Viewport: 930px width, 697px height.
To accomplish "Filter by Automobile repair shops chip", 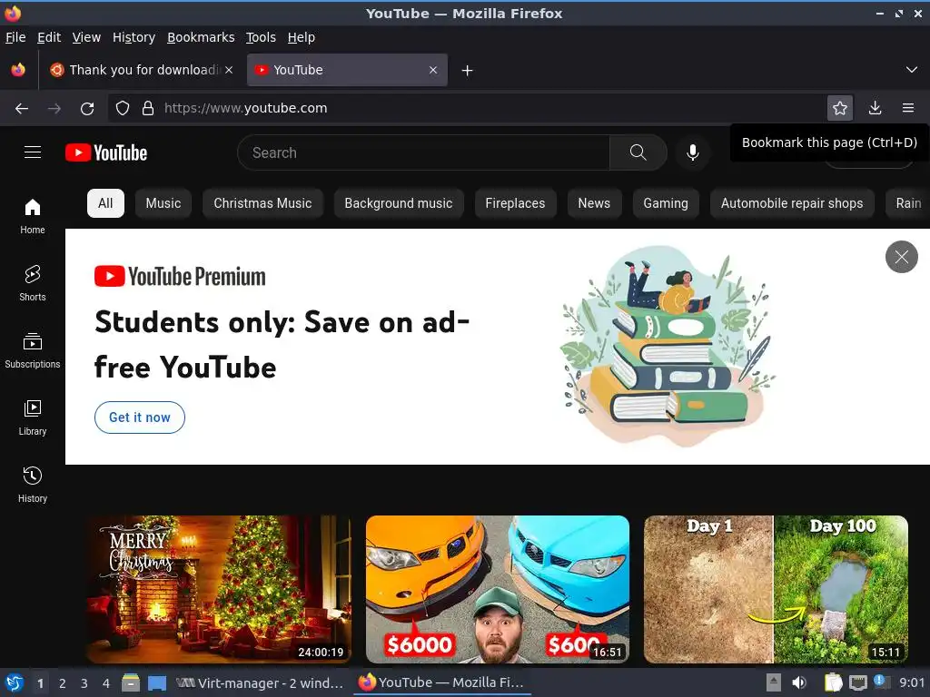I will click(x=792, y=203).
